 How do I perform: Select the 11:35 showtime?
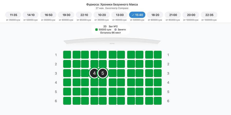tap(13, 15)
